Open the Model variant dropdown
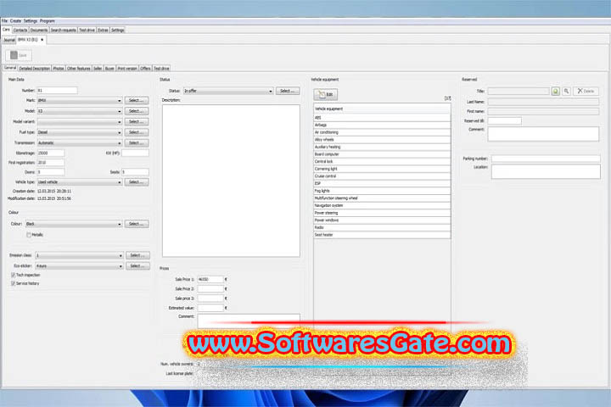The height and width of the screenshot is (407, 611). point(80,122)
